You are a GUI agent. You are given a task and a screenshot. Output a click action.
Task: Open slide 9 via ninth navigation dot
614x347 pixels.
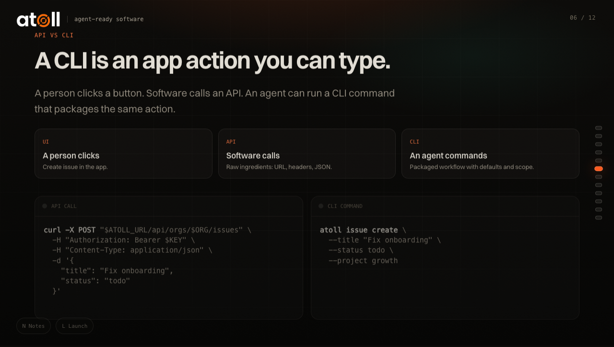coord(599,193)
